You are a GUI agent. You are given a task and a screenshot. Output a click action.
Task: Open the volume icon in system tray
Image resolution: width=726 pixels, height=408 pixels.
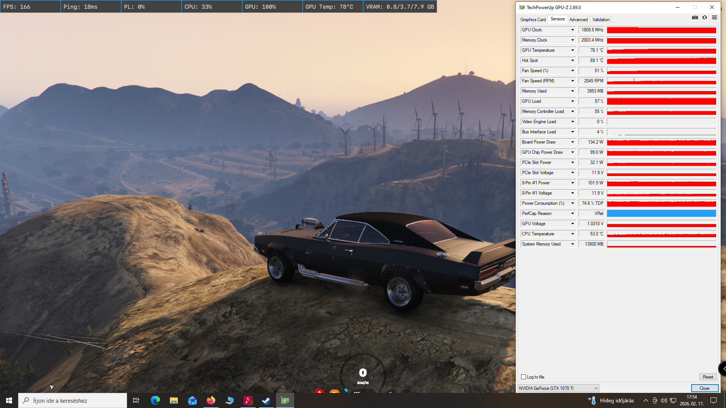(664, 400)
